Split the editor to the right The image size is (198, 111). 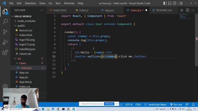[x=188, y=10]
